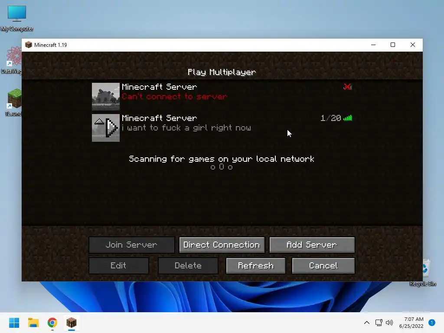Click the Join Server button
This screenshot has width=444, height=333.
132,245
